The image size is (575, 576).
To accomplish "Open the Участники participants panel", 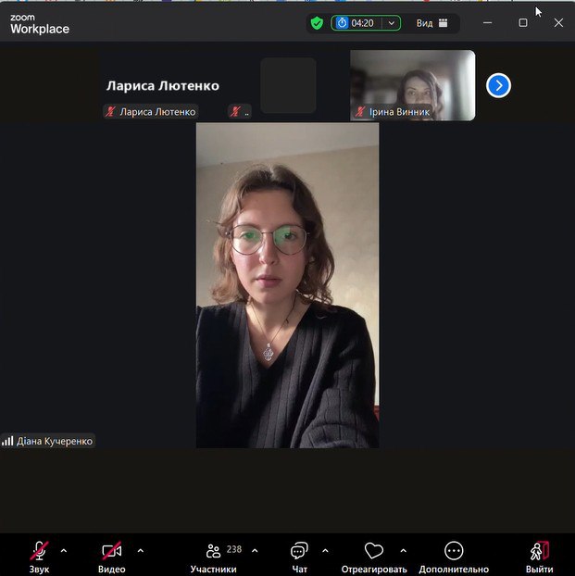I will click(214, 551).
